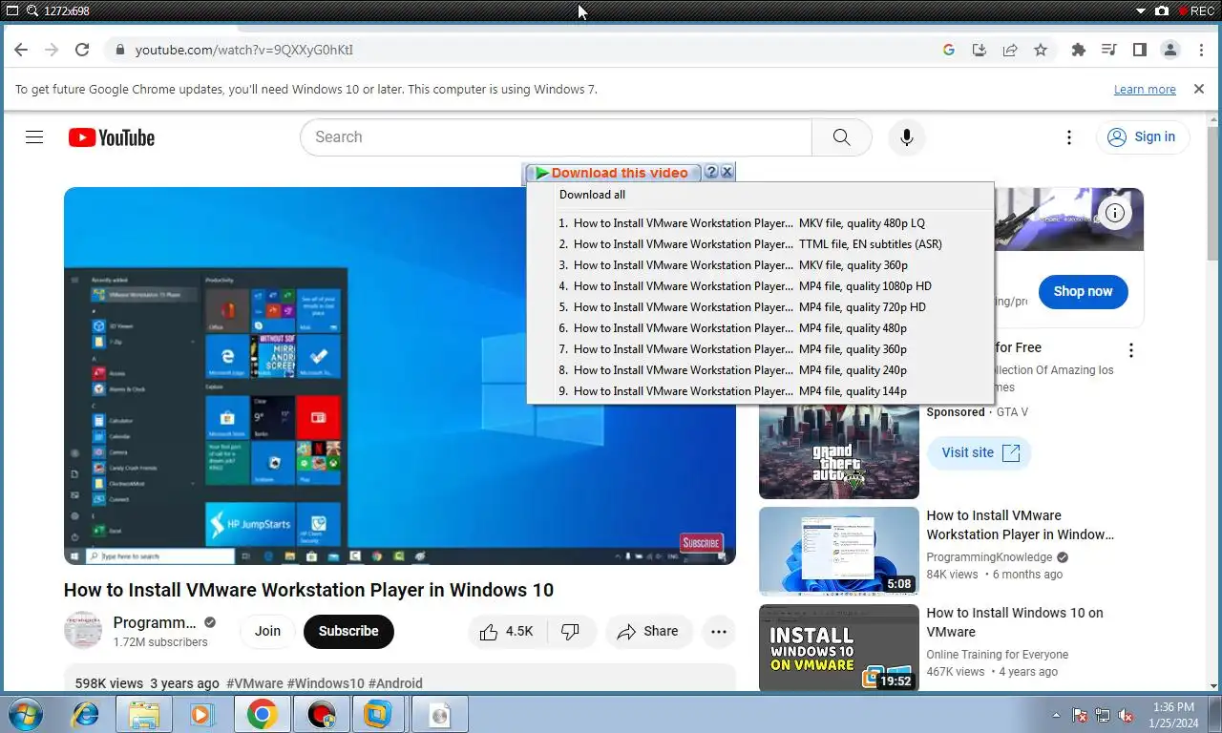The height and width of the screenshot is (733, 1222).
Task: Go to the YouTube home logo
Action: coord(112,137)
